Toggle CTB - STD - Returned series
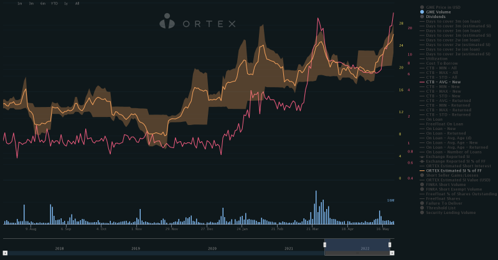The width and height of the screenshot is (498, 260). click(x=445, y=114)
